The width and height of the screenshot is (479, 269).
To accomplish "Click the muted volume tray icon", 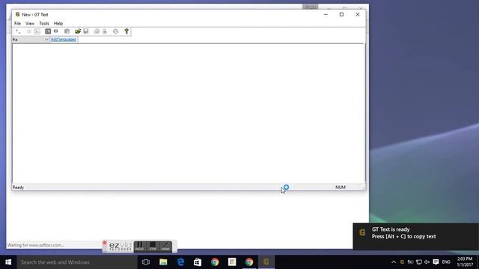I will 427,262.
